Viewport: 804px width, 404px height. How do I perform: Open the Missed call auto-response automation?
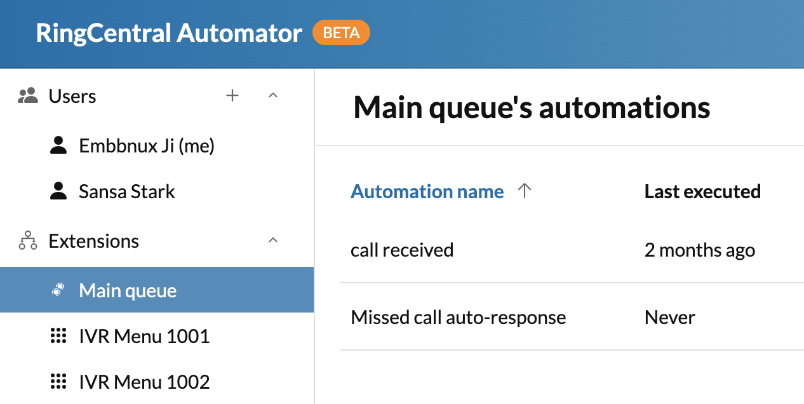click(458, 317)
